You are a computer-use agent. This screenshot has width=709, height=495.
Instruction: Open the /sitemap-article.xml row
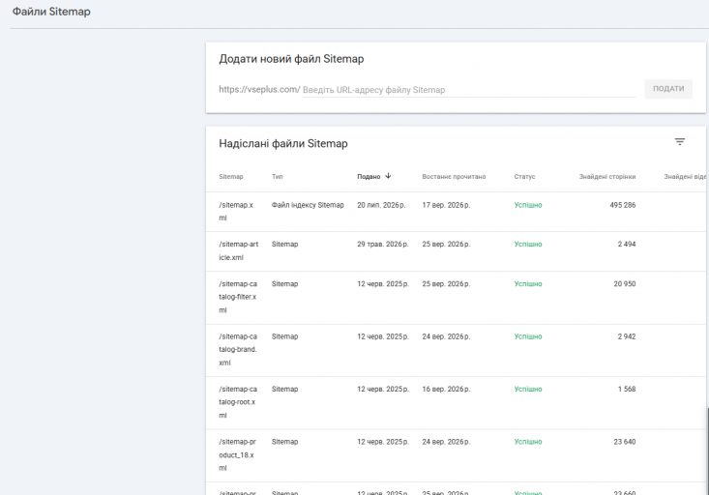456,251
